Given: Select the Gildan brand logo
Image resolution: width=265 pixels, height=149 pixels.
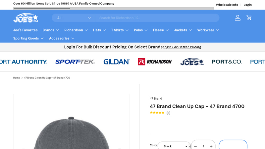Looking at the screenshot, I should (x=117, y=62).
